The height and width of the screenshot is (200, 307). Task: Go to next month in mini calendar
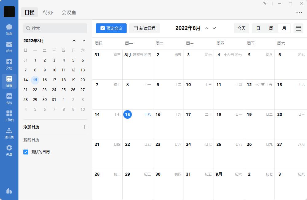[84, 41]
